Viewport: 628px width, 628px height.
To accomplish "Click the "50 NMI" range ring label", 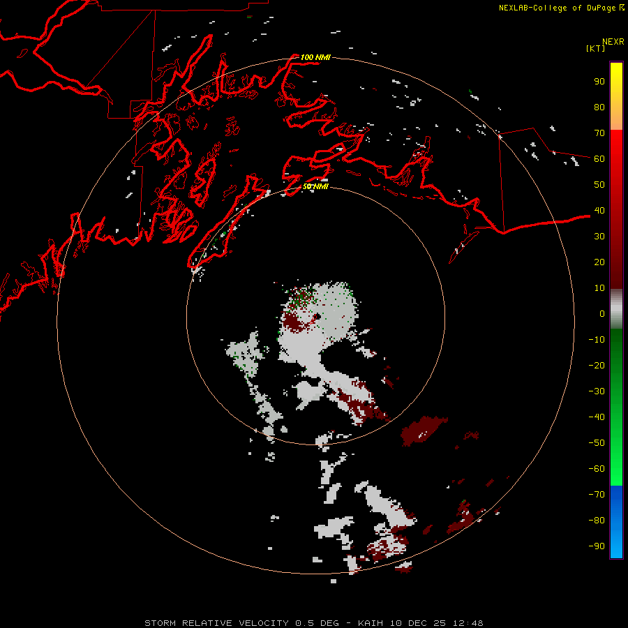I will coord(315,186).
